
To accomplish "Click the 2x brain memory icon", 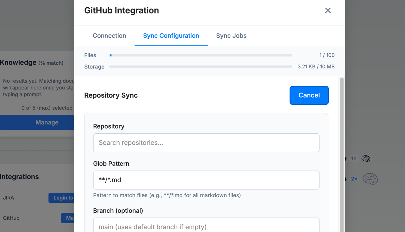I will tap(370, 179).
